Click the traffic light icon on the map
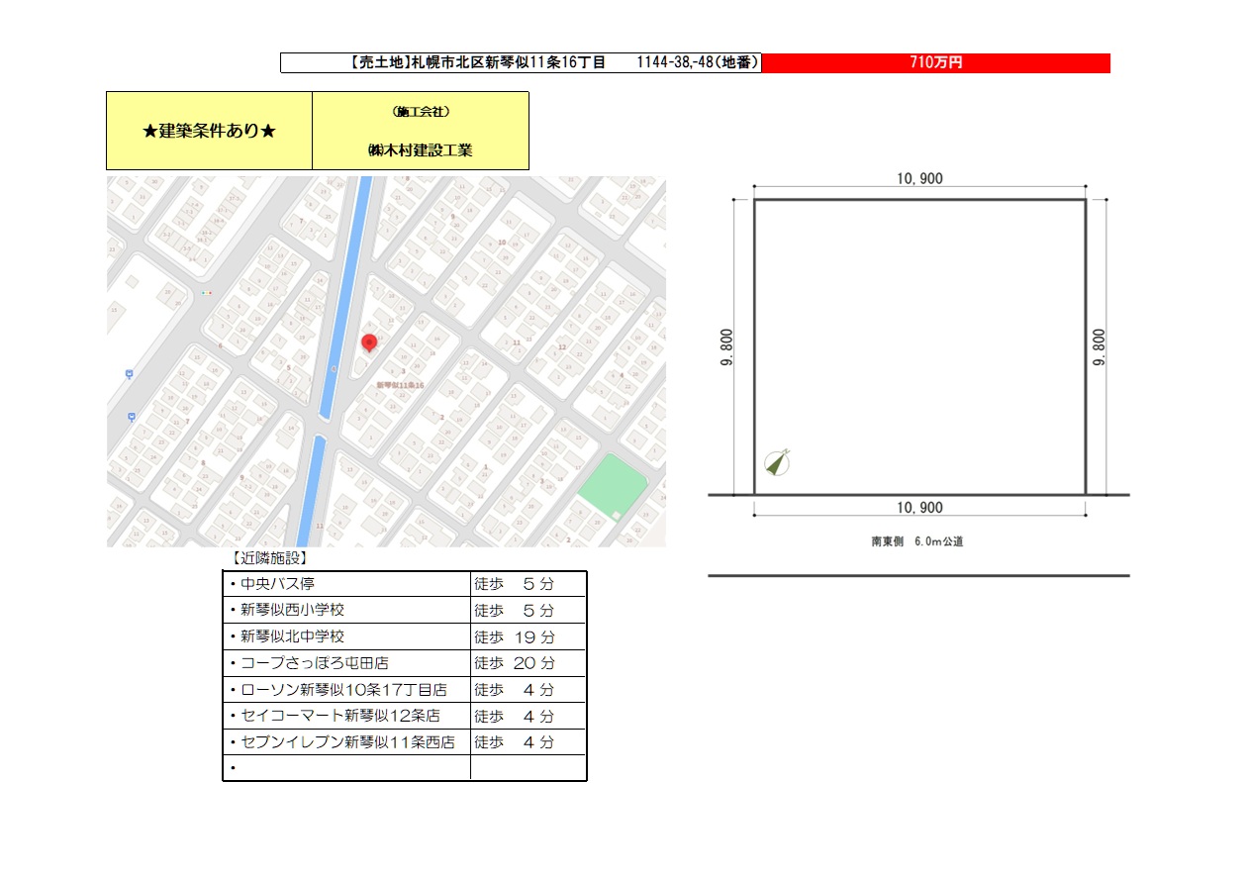 (206, 293)
